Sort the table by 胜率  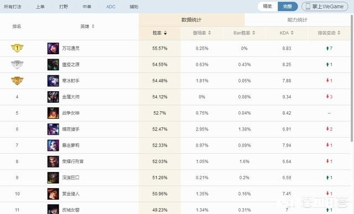[159, 33]
